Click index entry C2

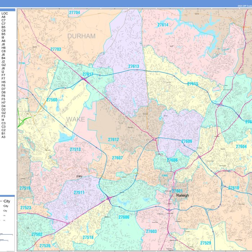pyautogui.click(x=4, y=130)
